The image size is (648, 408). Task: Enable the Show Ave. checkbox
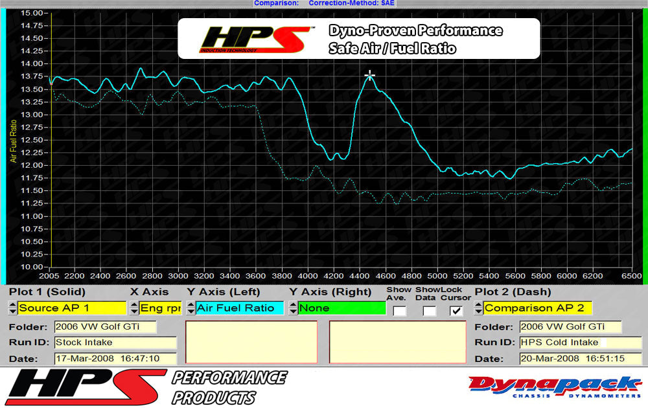click(400, 311)
